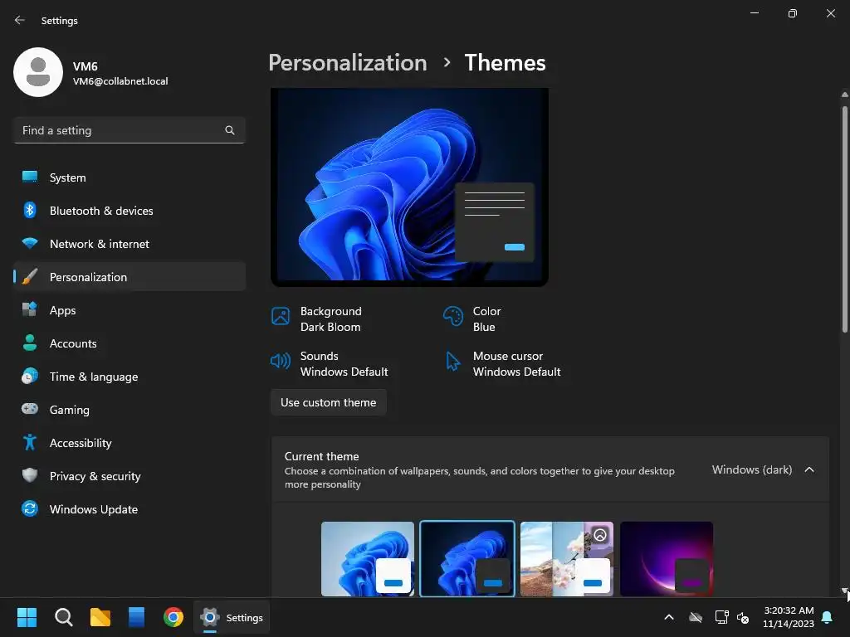850x637 pixels.
Task: Open taskbar Search magnifier
Action: 63,617
